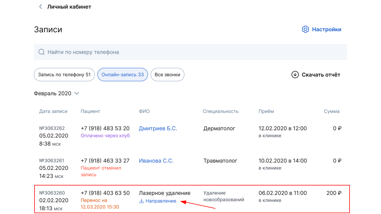Select the Запись по телефону 51 tab
Image resolution: width=381 pixels, height=214 pixels.
(x=64, y=75)
